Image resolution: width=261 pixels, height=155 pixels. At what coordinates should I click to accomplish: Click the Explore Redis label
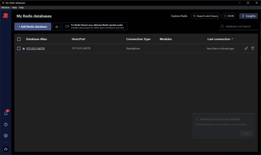click(179, 16)
